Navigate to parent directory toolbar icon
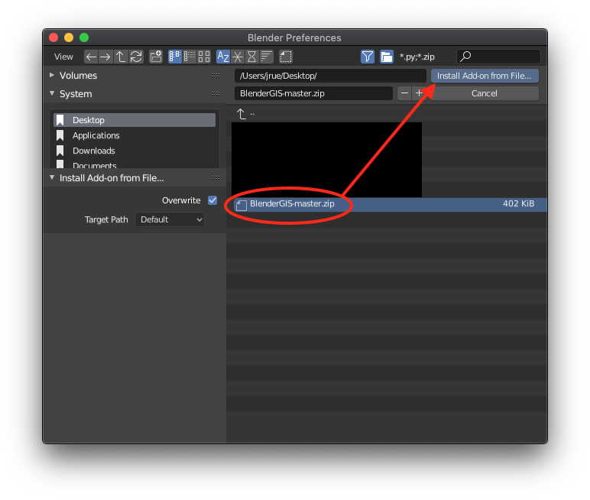The height and width of the screenshot is (500, 590). [121, 57]
